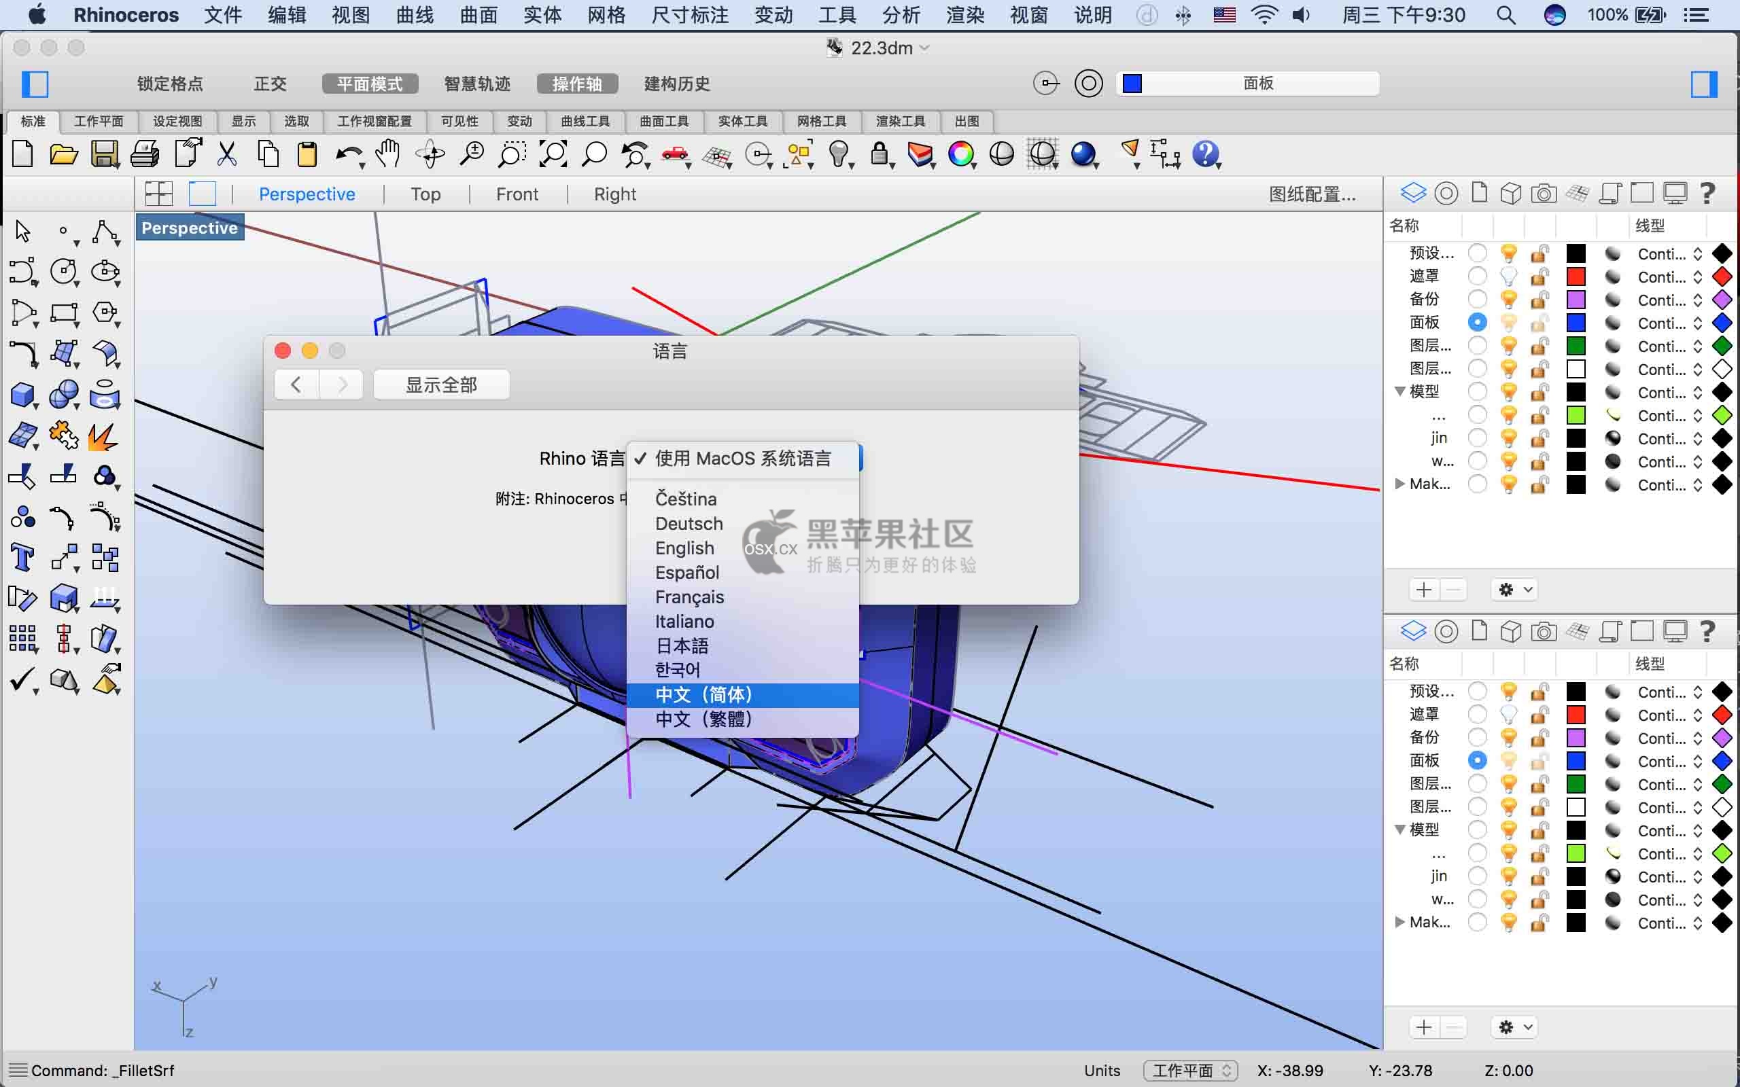Save the model with the floppy disk icon
Viewport: 1740px width, 1087px height.
(105, 154)
